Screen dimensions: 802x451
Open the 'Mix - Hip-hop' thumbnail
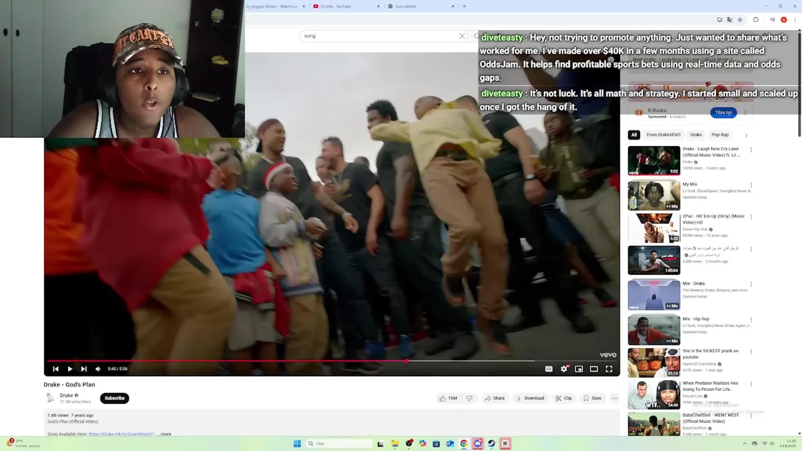[654, 330]
